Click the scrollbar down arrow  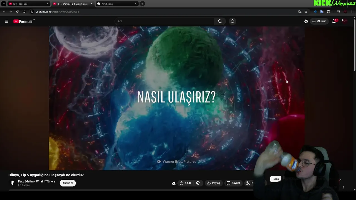point(354,190)
